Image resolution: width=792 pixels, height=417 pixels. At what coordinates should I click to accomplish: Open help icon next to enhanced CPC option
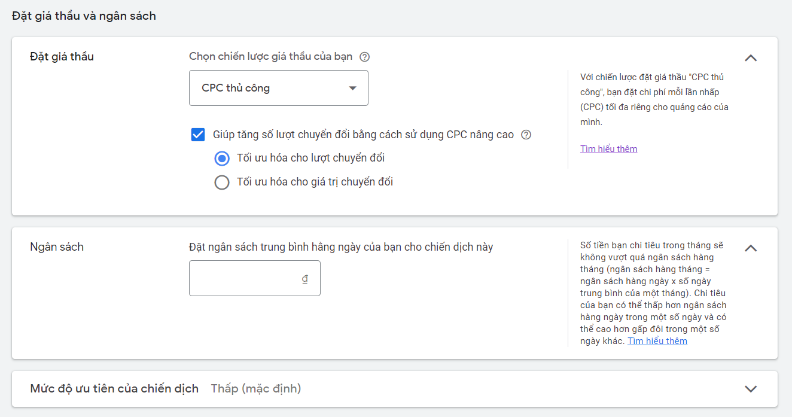click(x=526, y=135)
